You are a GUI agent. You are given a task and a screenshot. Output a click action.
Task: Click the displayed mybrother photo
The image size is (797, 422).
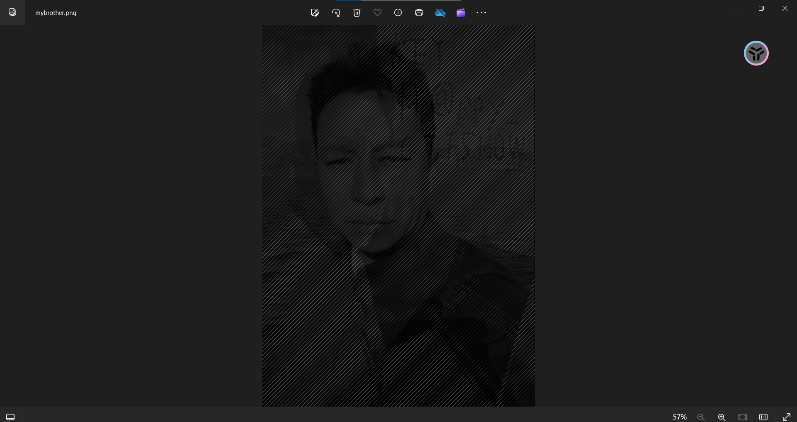398,215
